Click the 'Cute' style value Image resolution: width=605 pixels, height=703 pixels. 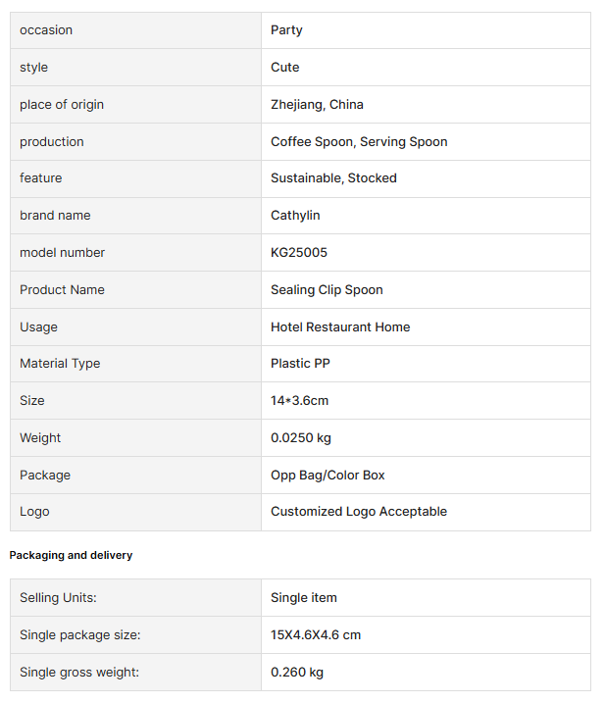coord(285,68)
